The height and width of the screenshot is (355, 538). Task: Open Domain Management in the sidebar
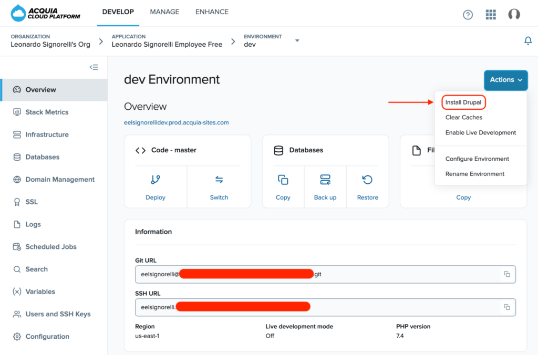click(54, 180)
